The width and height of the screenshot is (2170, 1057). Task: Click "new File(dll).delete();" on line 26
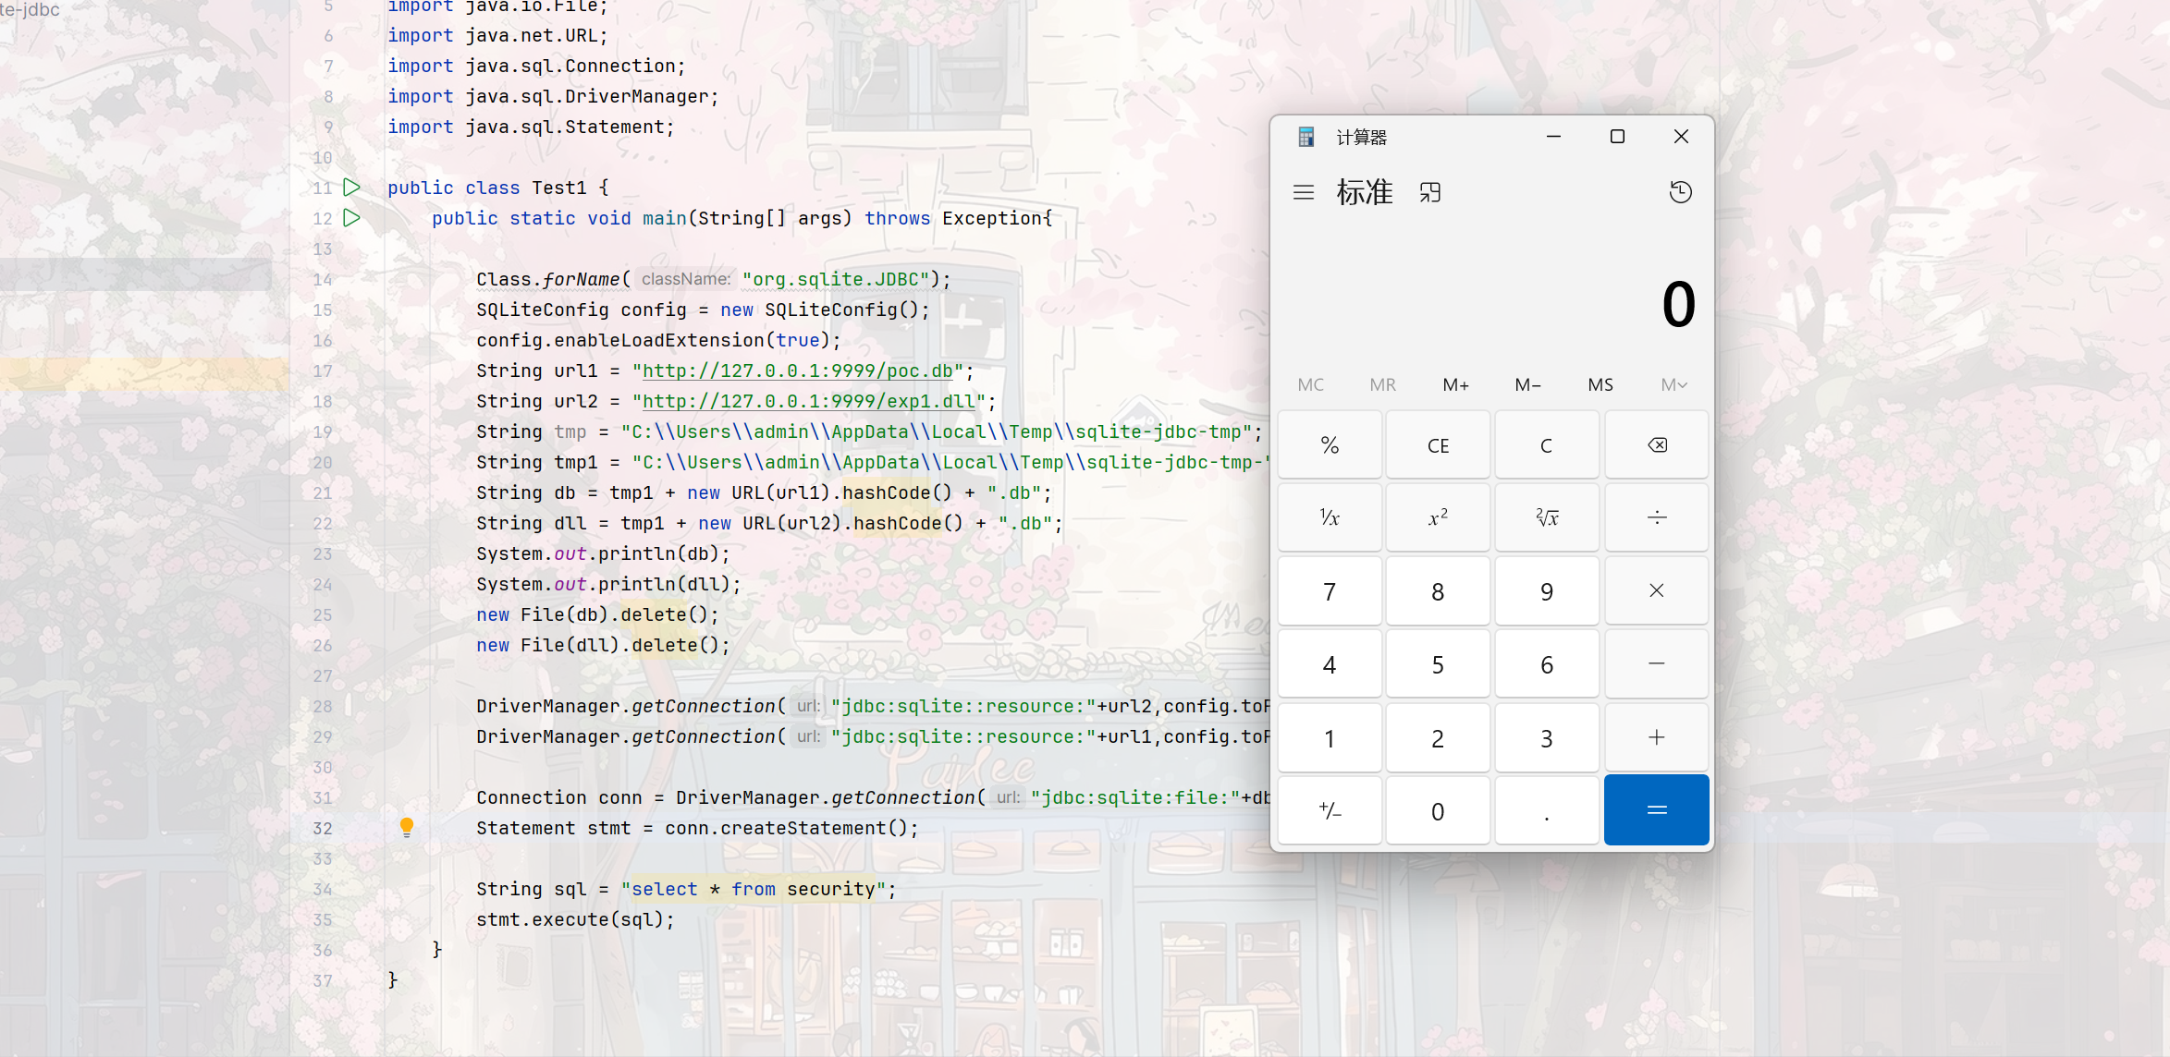point(604,645)
